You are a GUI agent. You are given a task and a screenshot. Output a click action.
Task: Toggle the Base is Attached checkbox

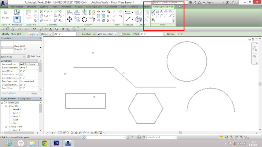point(21,74)
